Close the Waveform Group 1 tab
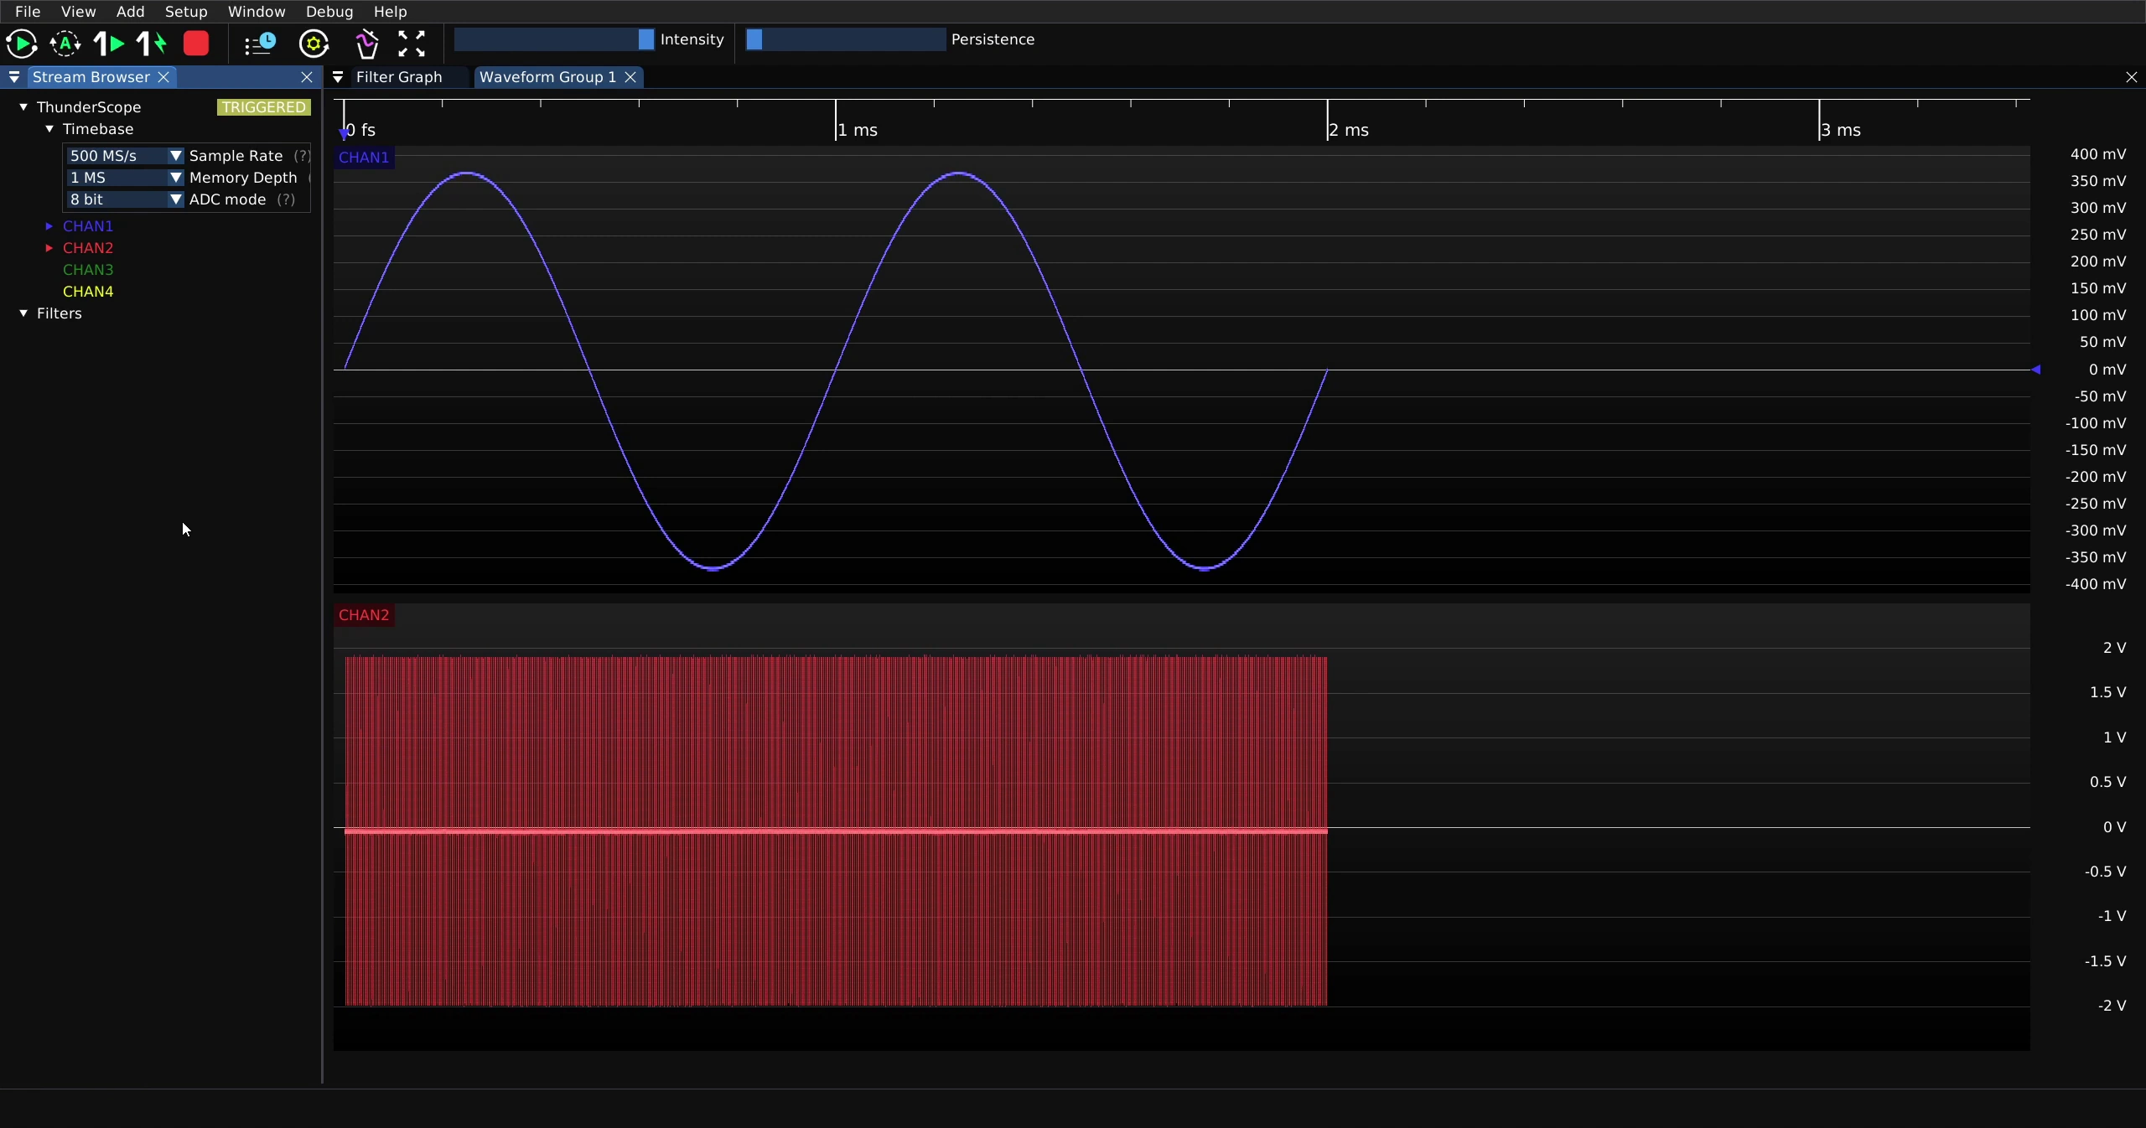 630,77
